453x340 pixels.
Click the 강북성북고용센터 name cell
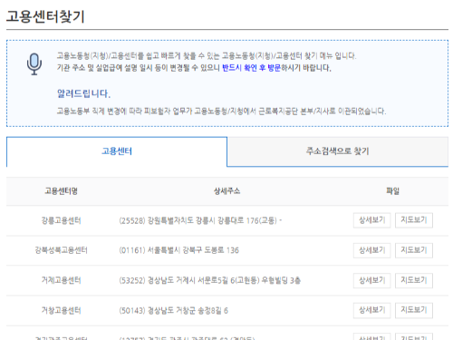coord(61,250)
